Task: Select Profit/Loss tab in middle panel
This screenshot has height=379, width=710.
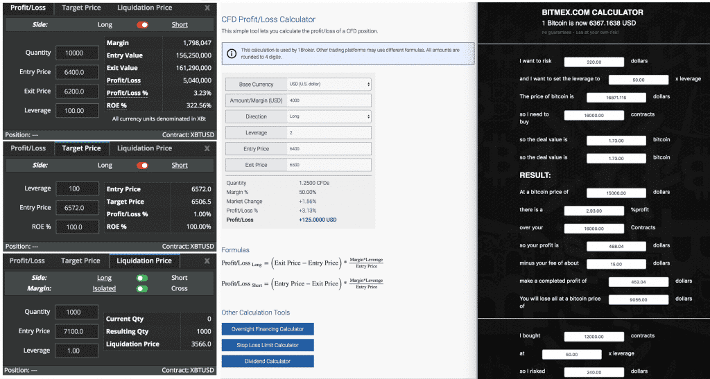Action: [28, 148]
